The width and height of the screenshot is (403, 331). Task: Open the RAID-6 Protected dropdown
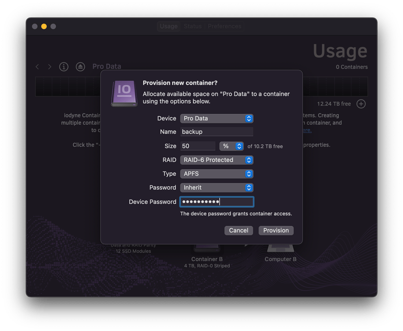217,160
